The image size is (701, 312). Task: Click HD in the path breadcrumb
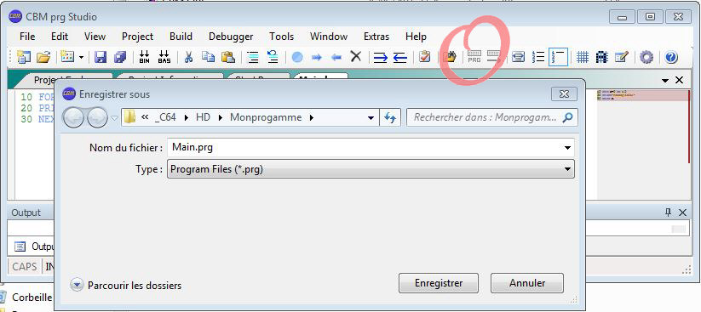coord(203,117)
